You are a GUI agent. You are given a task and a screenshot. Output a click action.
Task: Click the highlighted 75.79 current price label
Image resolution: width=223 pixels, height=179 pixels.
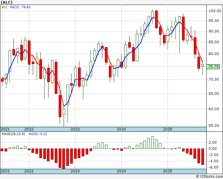tap(213, 67)
